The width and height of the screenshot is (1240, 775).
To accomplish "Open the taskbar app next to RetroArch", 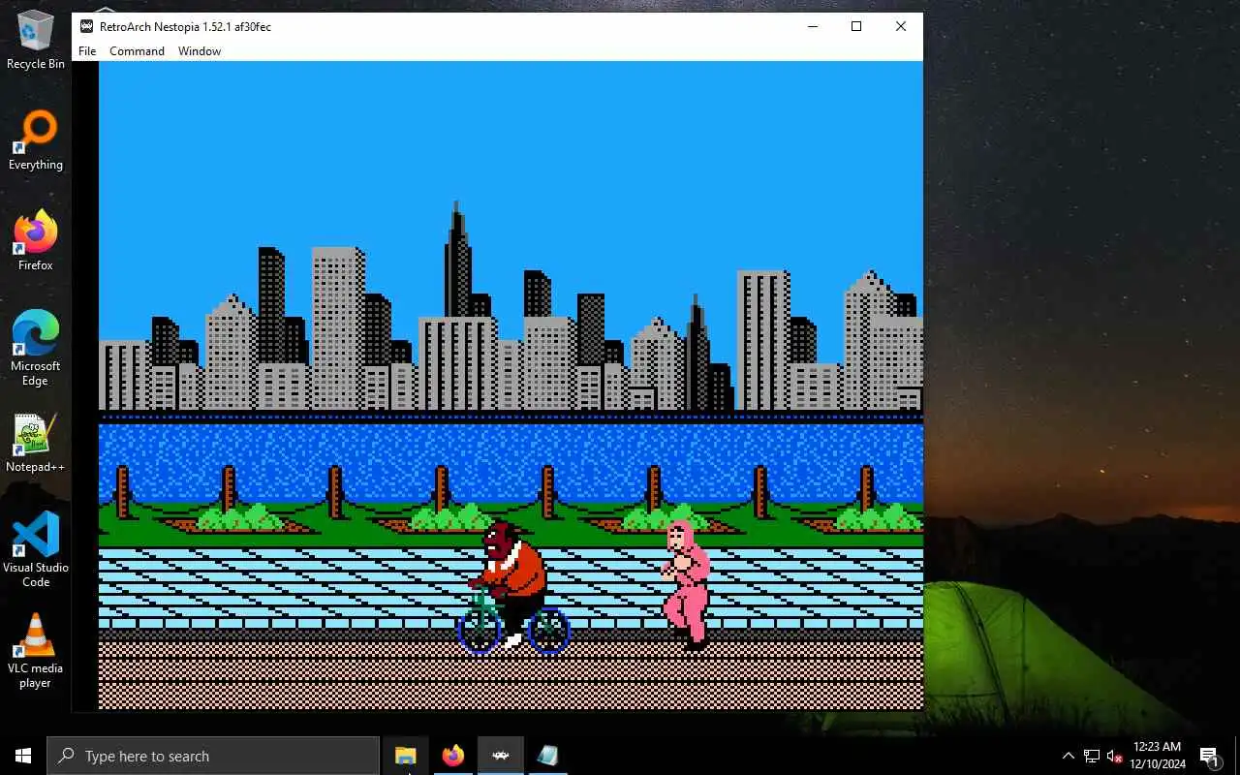I will (x=548, y=756).
